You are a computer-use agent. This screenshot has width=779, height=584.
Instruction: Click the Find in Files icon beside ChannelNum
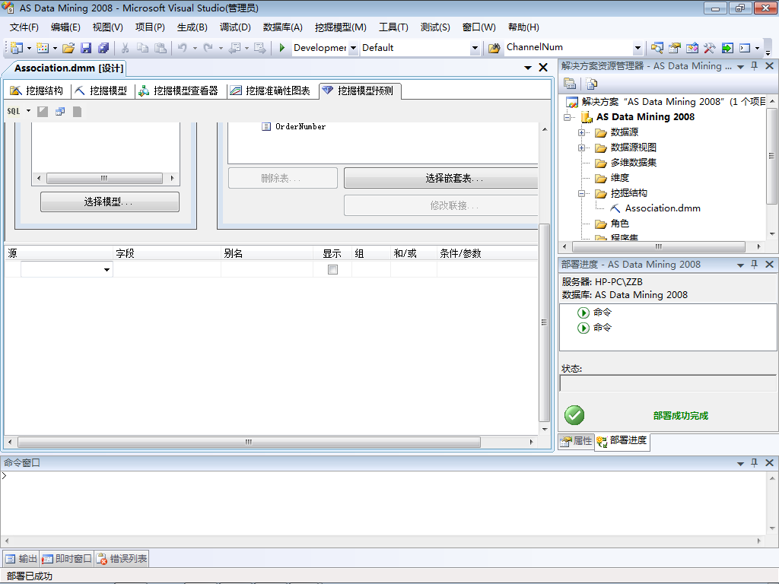[494, 48]
